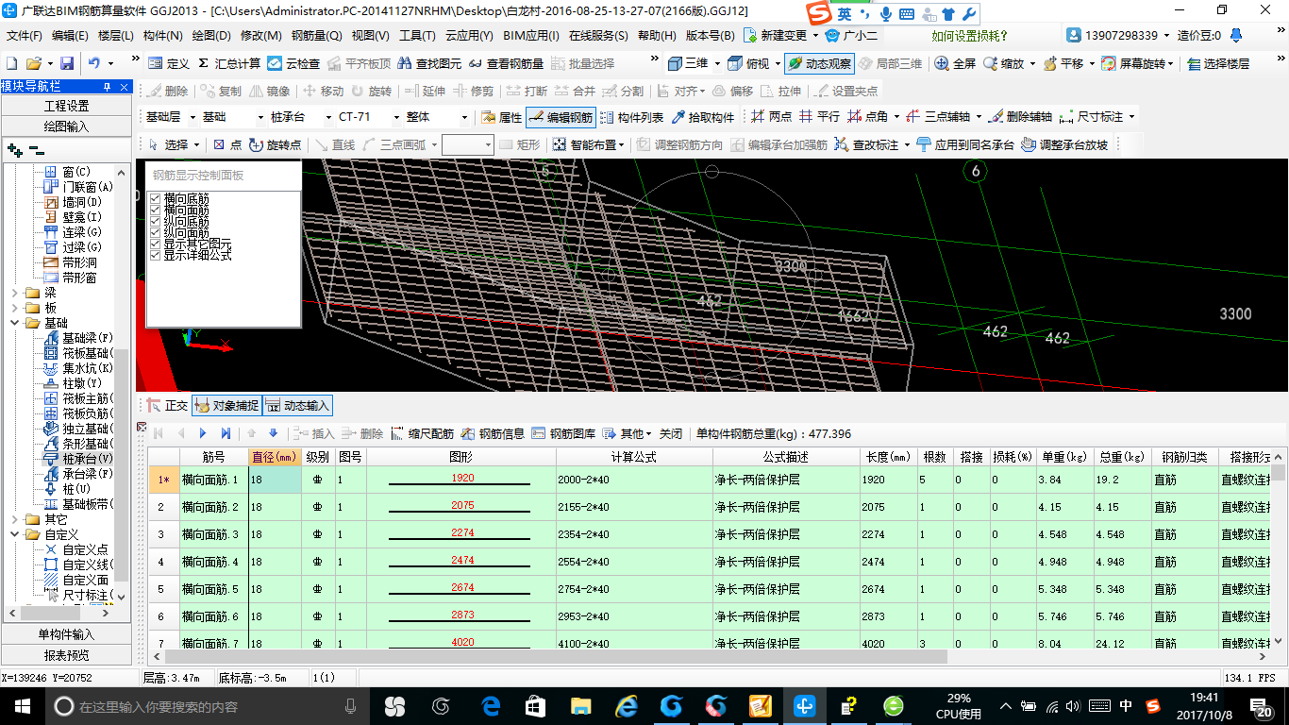Select 两点 two-point axis tool

tap(771, 117)
